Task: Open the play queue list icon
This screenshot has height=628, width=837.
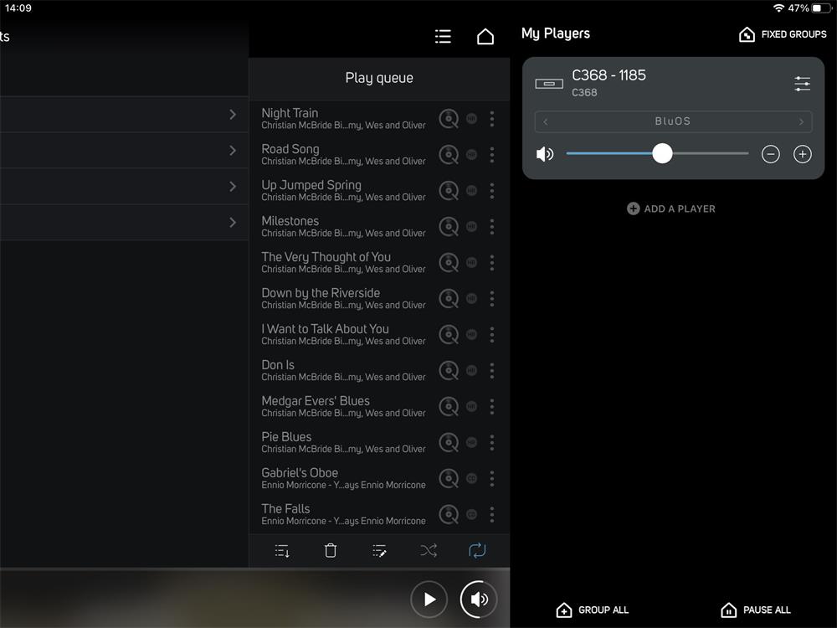Action: tap(443, 36)
